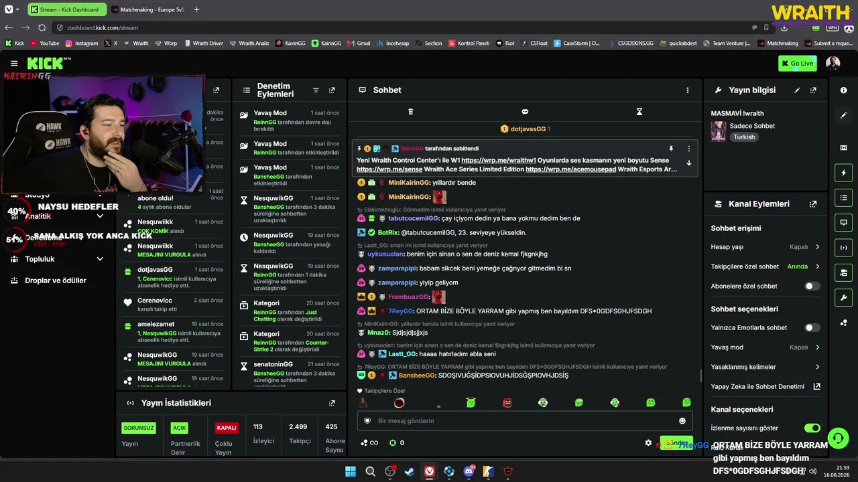Click the Kategori Counter-Strike 2 log entry
This screenshot has height=482, width=858.
290,342
